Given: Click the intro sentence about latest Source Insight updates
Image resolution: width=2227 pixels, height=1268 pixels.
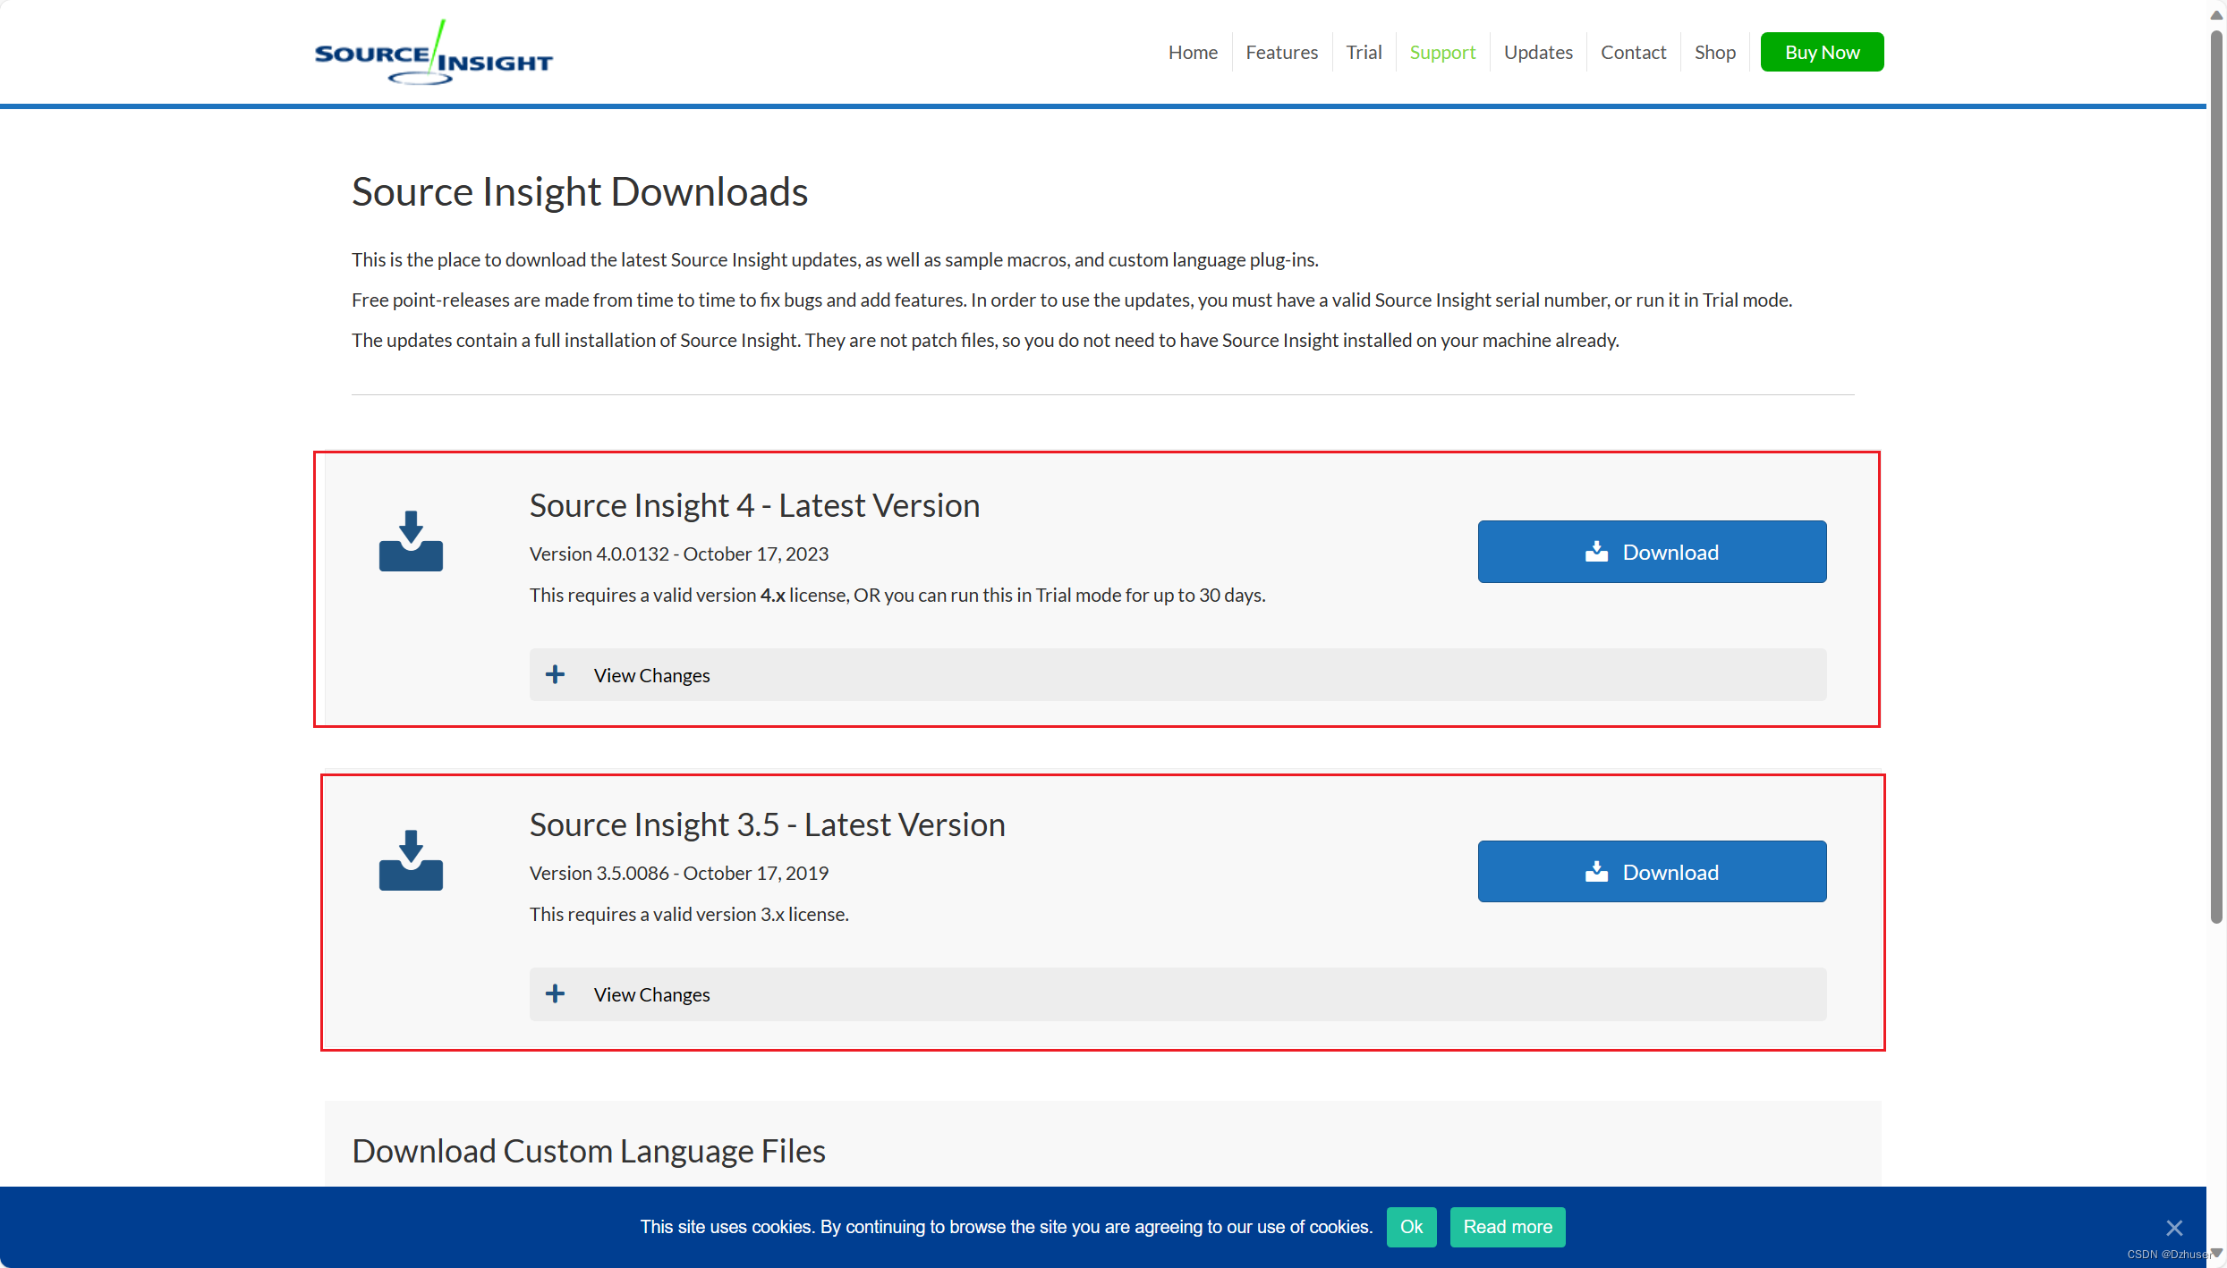Looking at the screenshot, I should 835,259.
